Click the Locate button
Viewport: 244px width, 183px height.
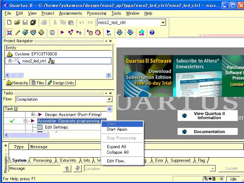click(x=231, y=169)
